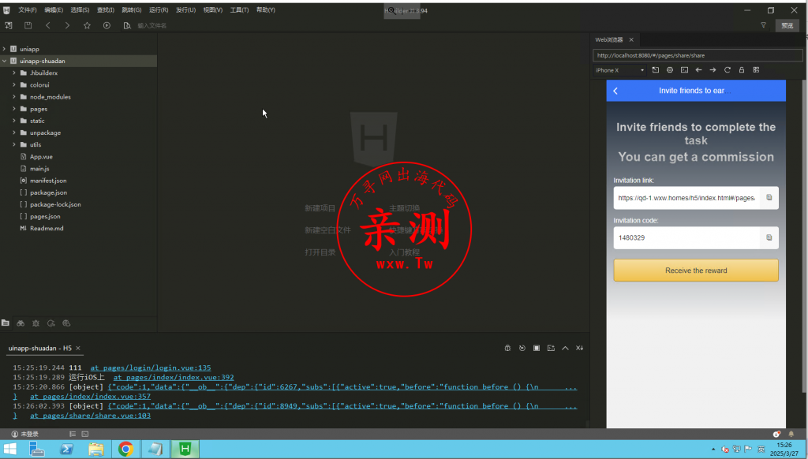The image size is (808, 459).
Task: Click the Save file icon in toolbar
Action: pyautogui.click(x=28, y=25)
